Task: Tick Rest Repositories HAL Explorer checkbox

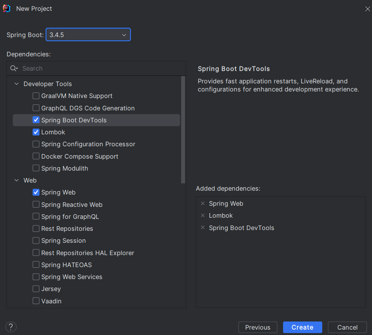Action: point(36,252)
